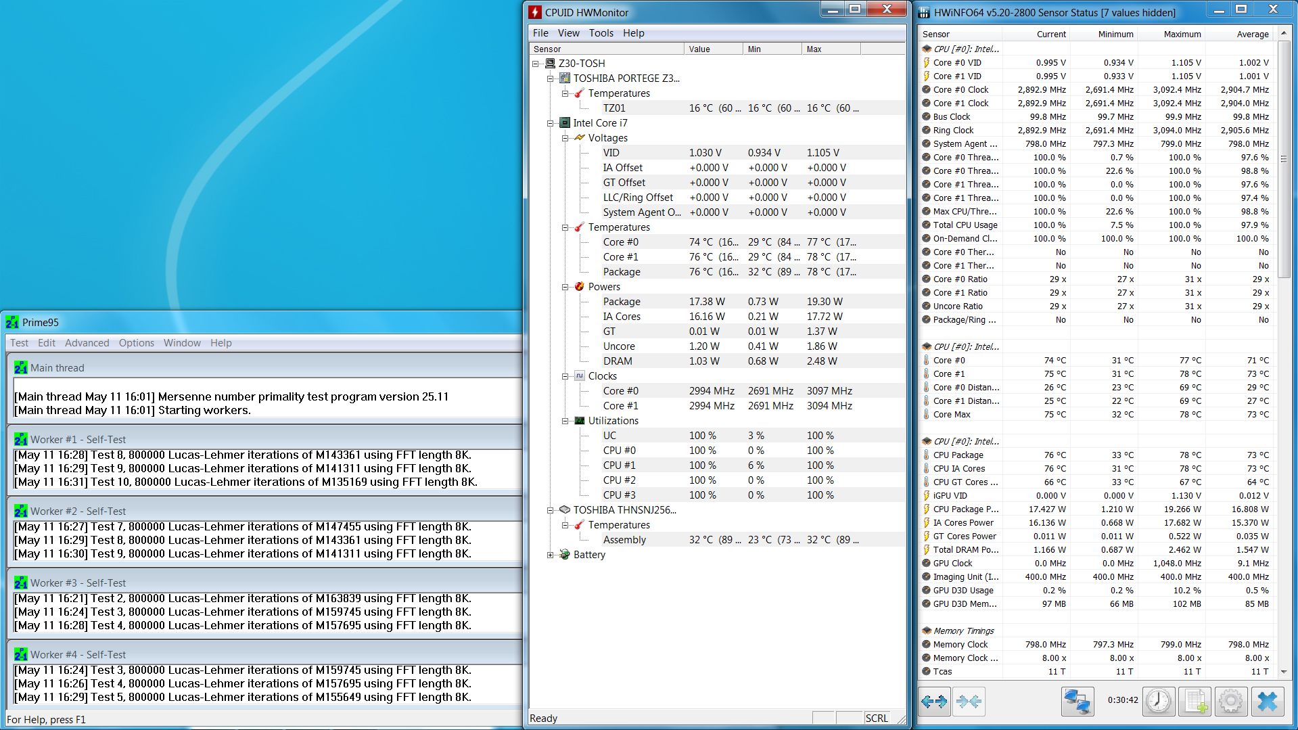Click the Max column header in HWMonitor
Viewport: 1298px width, 730px height.
coord(831,49)
